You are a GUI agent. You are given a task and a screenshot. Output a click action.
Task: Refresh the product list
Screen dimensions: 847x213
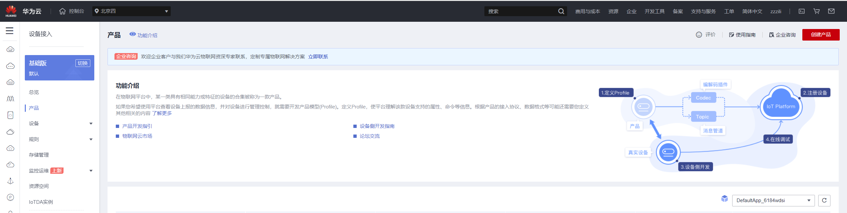coord(824,200)
